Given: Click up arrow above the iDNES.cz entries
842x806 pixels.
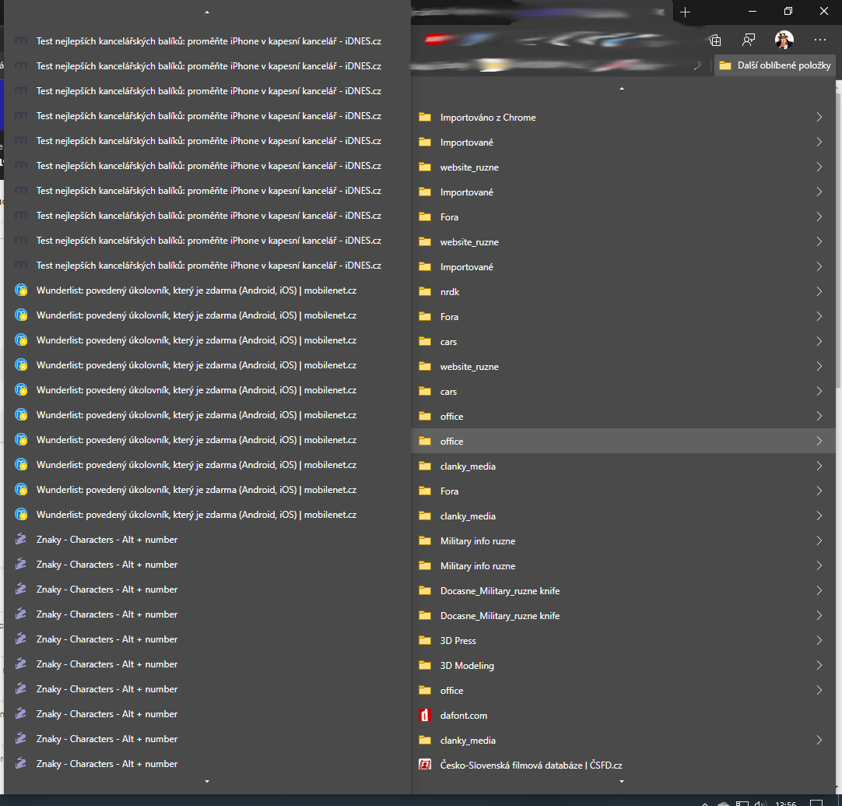Looking at the screenshot, I should [x=207, y=12].
